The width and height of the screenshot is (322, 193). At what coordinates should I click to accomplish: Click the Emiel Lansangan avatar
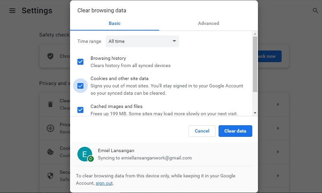coord(85,154)
